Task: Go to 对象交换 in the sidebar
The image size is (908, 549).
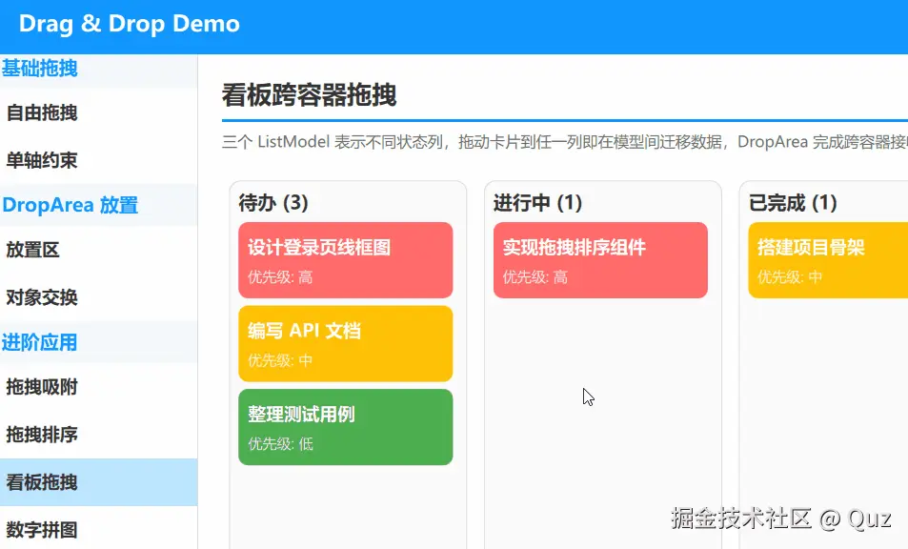Action: (x=98, y=297)
